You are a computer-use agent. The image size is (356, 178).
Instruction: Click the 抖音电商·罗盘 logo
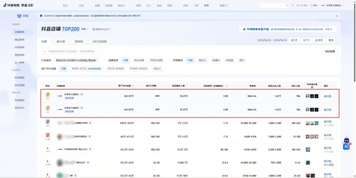click(x=18, y=5)
